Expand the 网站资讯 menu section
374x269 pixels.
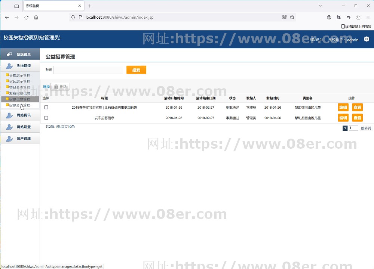pos(20,115)
